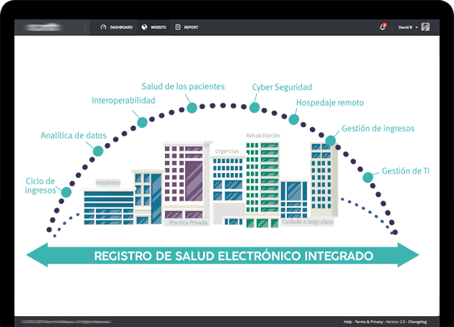Open the Help link in footer

click(x=347, y=322)
